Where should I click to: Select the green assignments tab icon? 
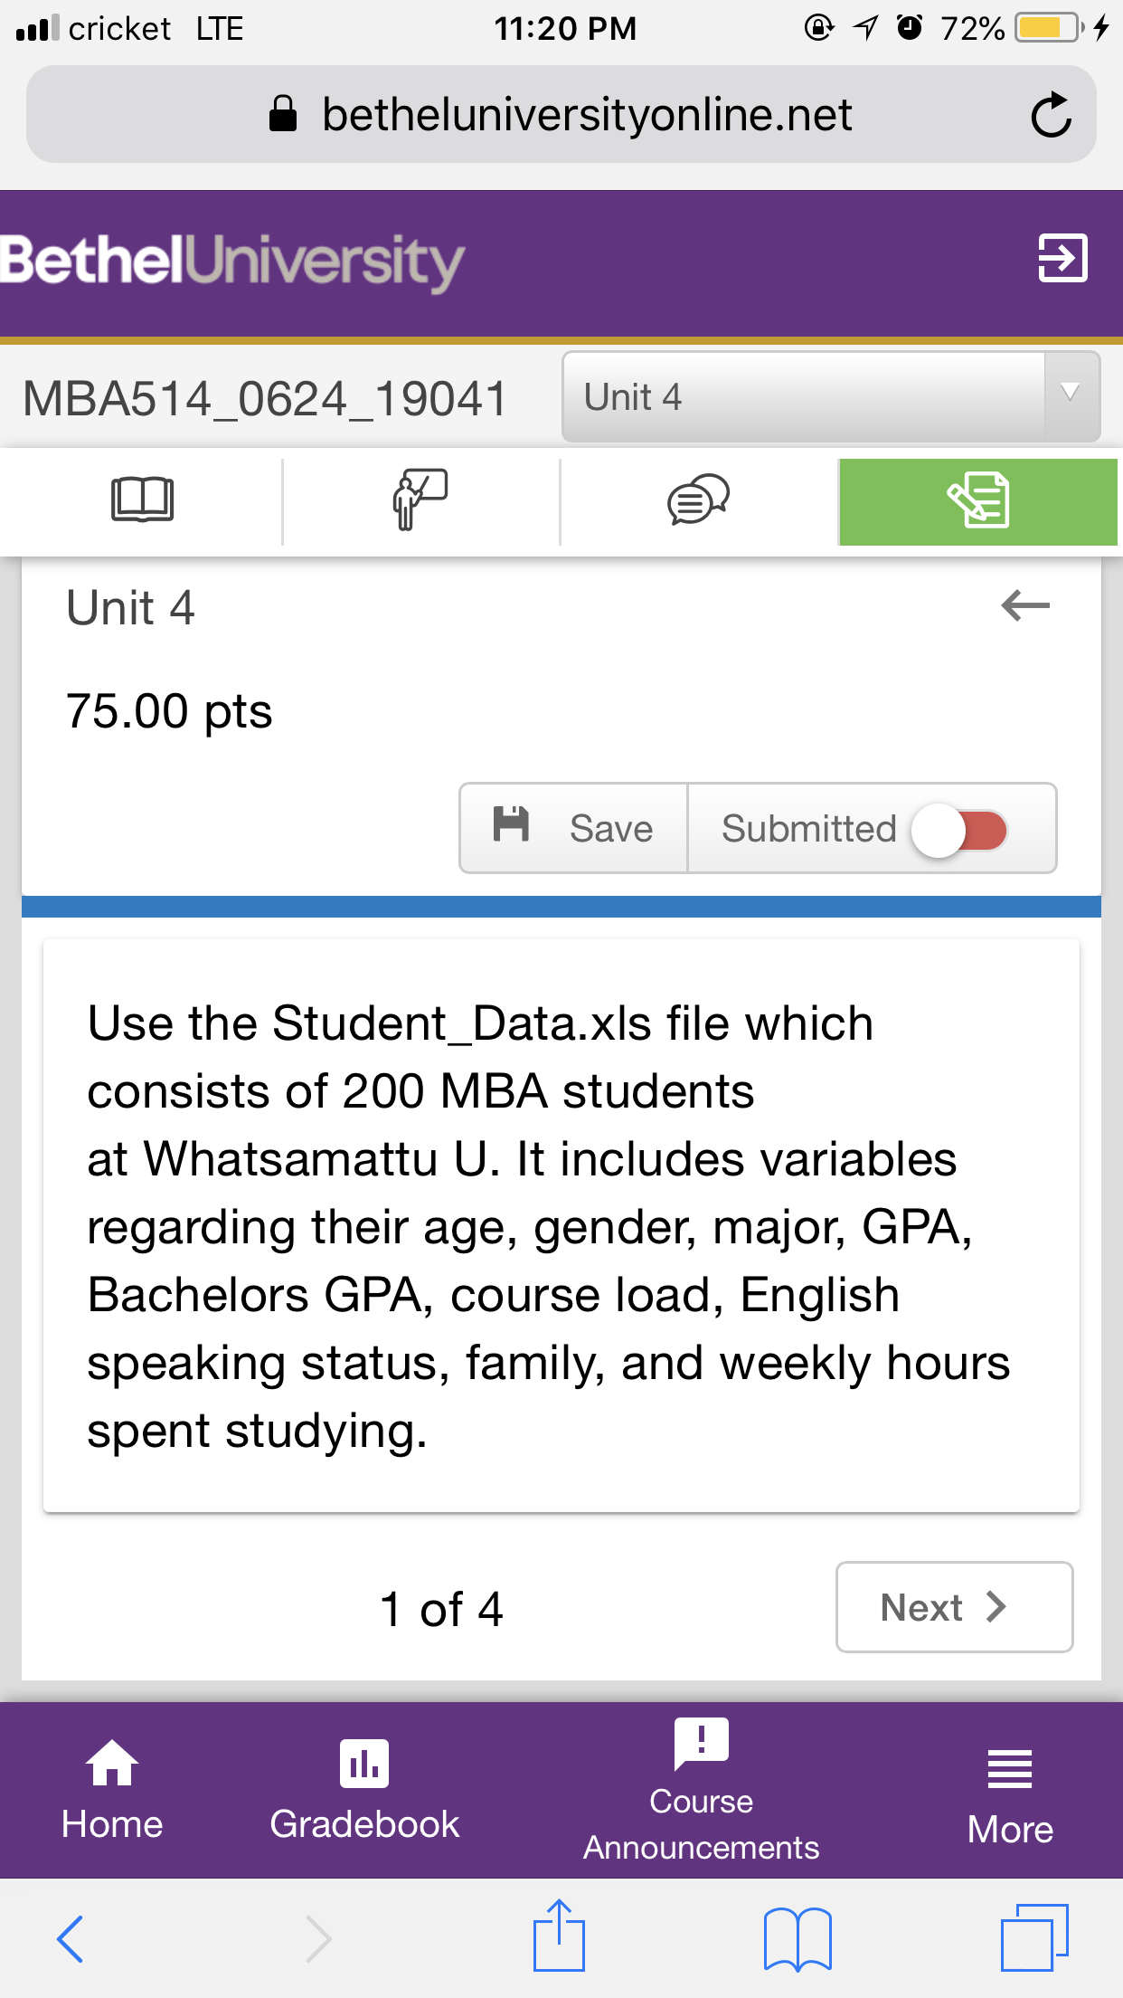click(x=978, y=500)
